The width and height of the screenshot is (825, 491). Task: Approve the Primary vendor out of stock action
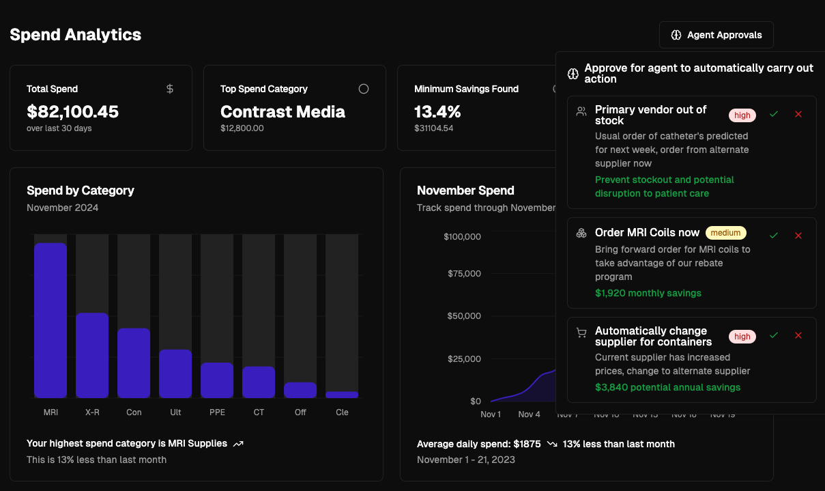pos(774,114)
